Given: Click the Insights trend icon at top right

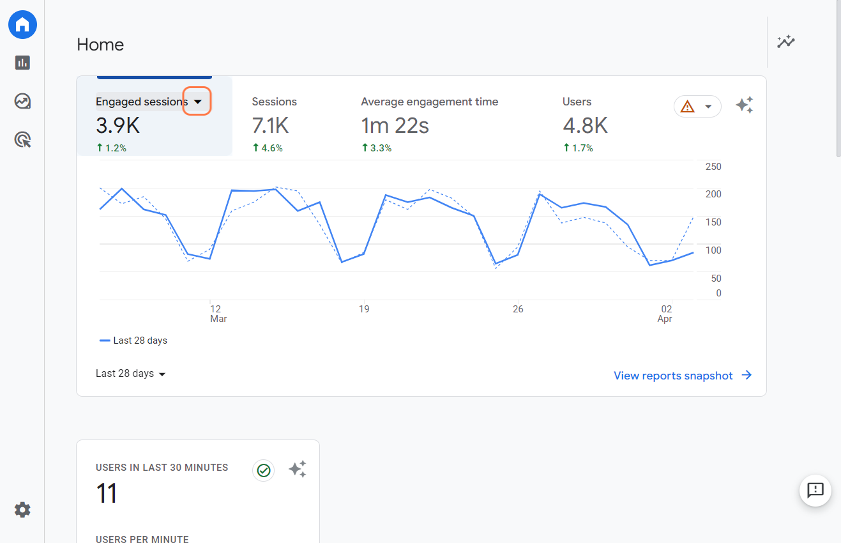Looking at the screenshot, I should pyautogui.click(x=785, y=42).
